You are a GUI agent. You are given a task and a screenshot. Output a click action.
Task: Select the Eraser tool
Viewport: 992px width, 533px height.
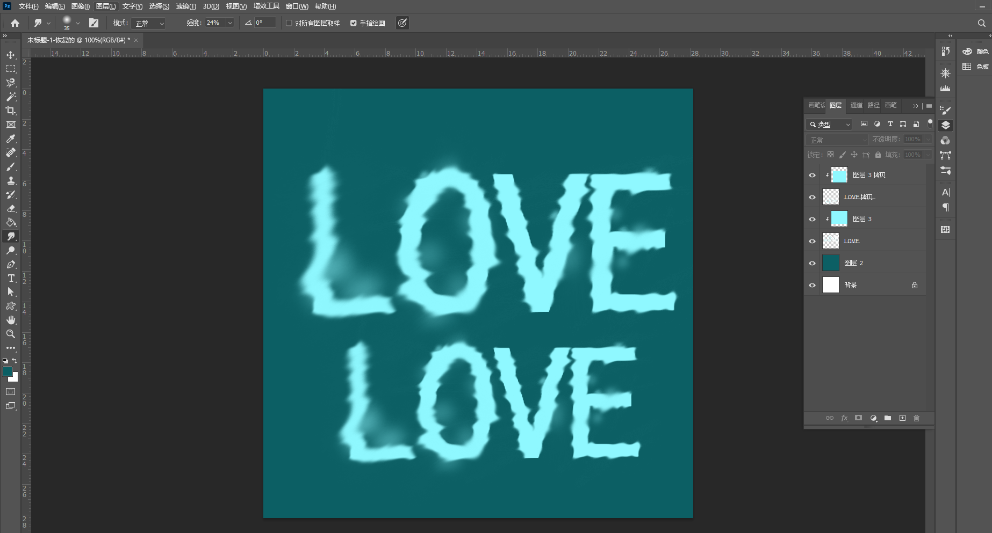(11, 208)
